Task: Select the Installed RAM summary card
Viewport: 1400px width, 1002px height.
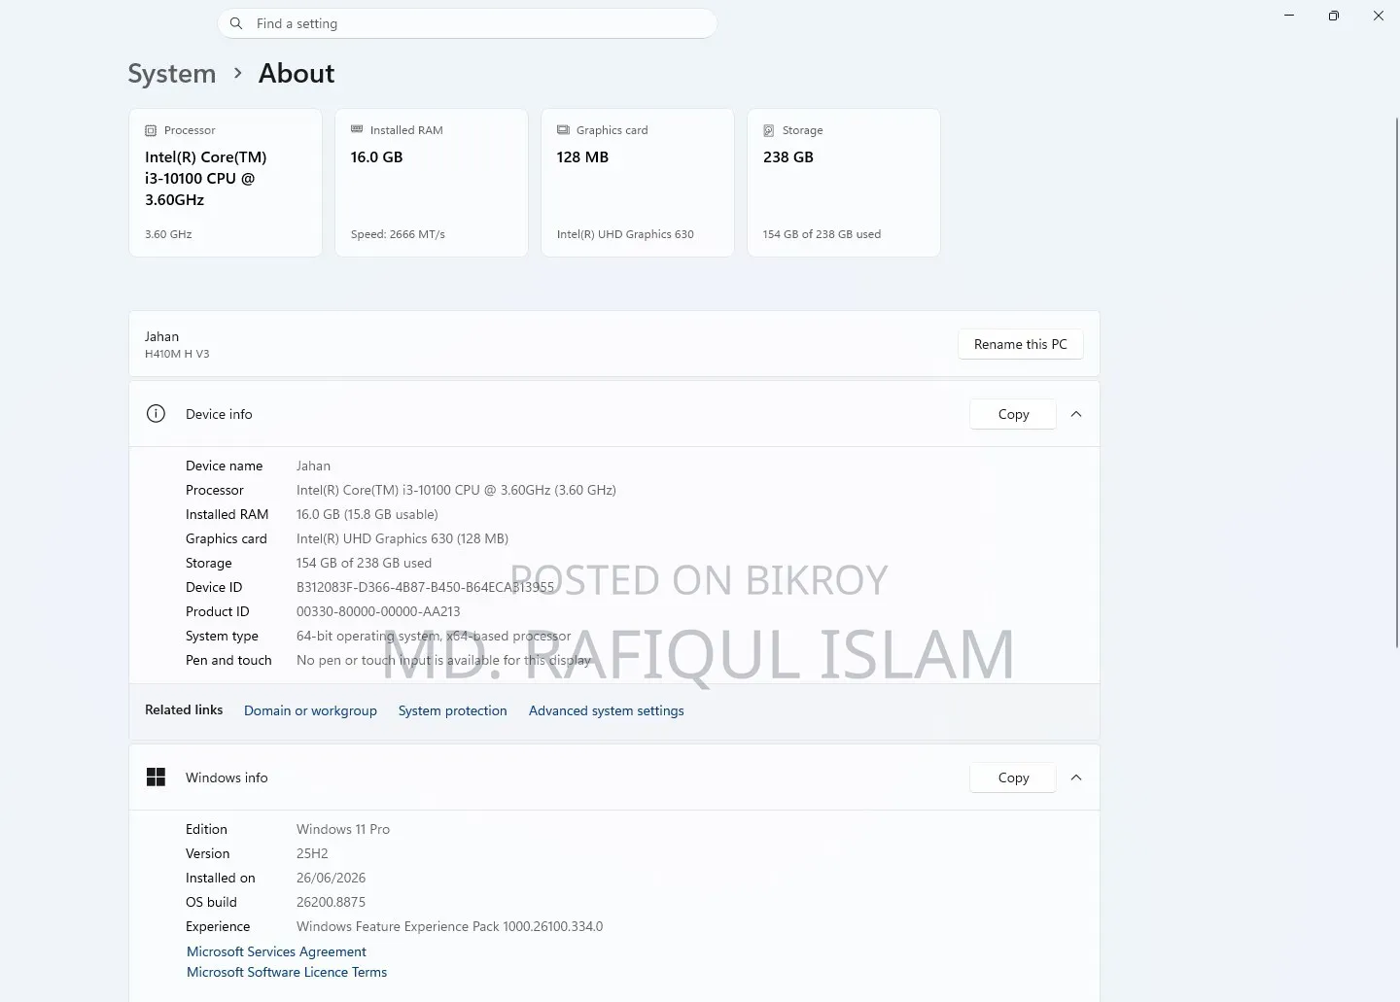Action: tap(432, 183)
